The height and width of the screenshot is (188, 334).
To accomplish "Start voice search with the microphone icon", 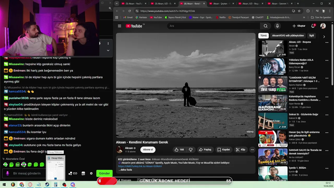I will [277, 26].
